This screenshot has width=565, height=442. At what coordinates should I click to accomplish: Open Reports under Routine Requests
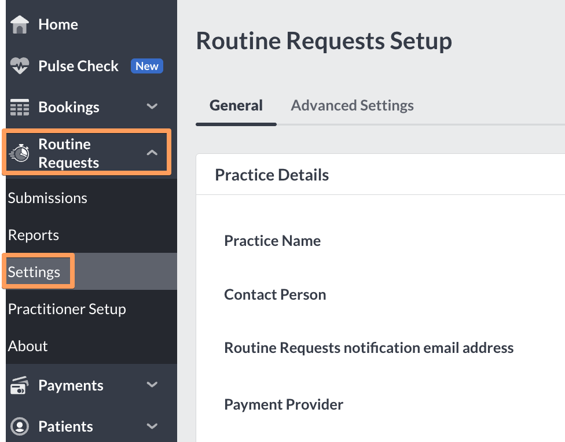(x=34, y=235)
